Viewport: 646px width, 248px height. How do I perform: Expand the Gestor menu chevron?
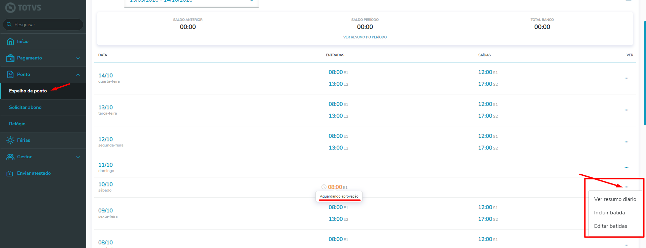coord(78,157)
